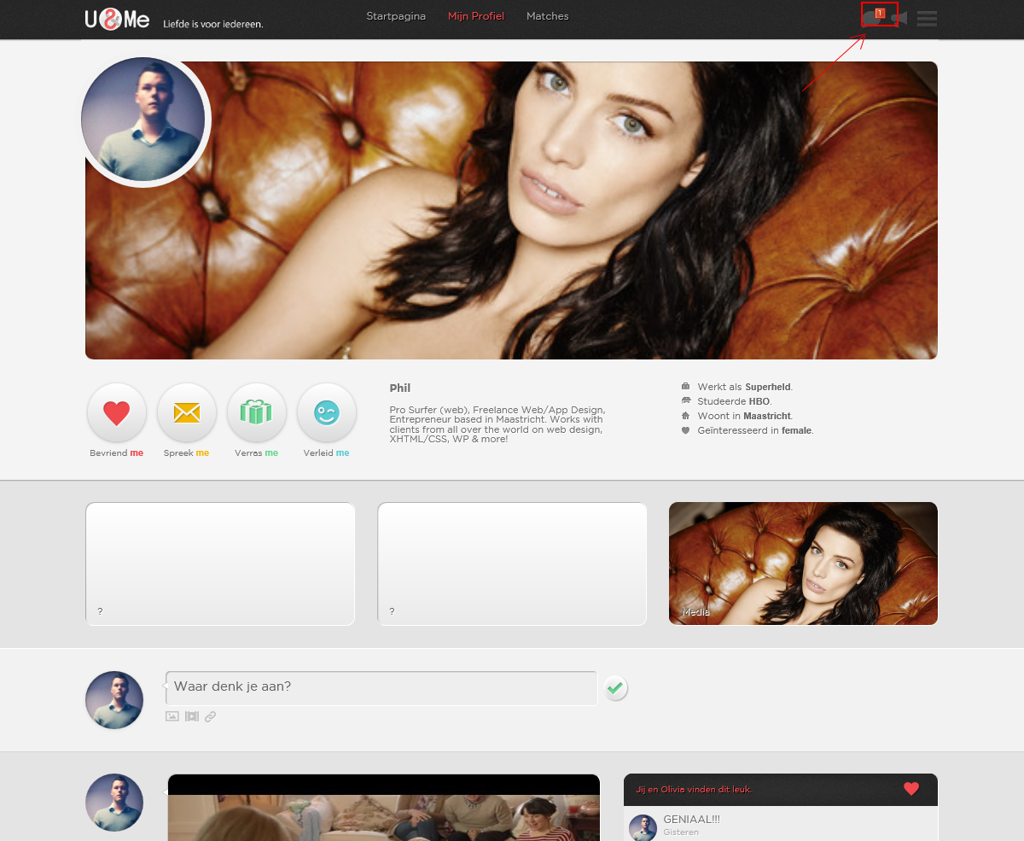
Task: Open the Media thumbnail panel
Action: click(803, 564)
